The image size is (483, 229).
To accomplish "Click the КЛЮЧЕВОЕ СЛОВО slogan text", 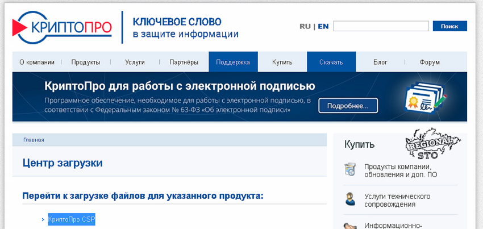I will coord(177,22).
